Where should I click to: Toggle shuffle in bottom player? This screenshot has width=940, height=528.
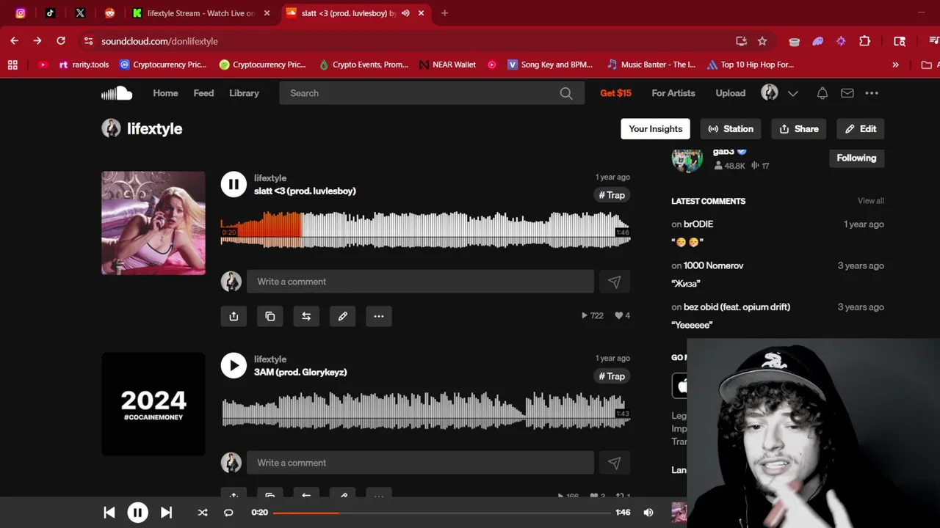click(203, 513)
